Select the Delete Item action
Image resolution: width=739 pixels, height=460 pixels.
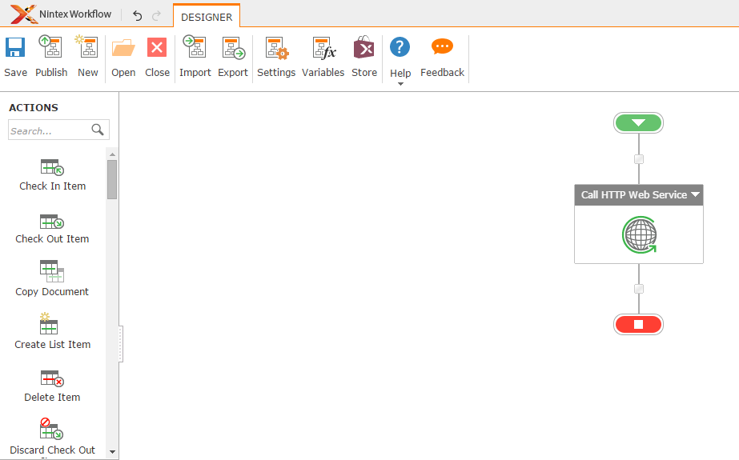[52, 386]
